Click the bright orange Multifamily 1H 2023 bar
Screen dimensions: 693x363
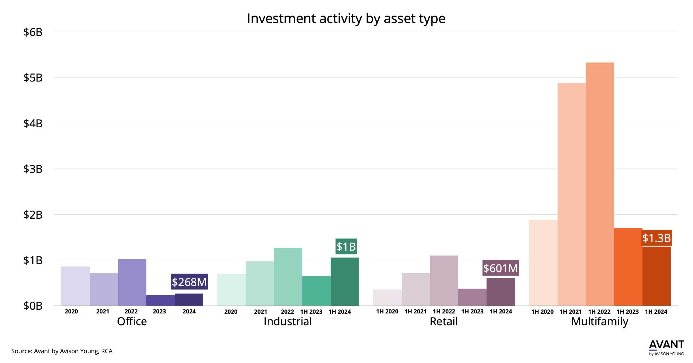(628, 267)
